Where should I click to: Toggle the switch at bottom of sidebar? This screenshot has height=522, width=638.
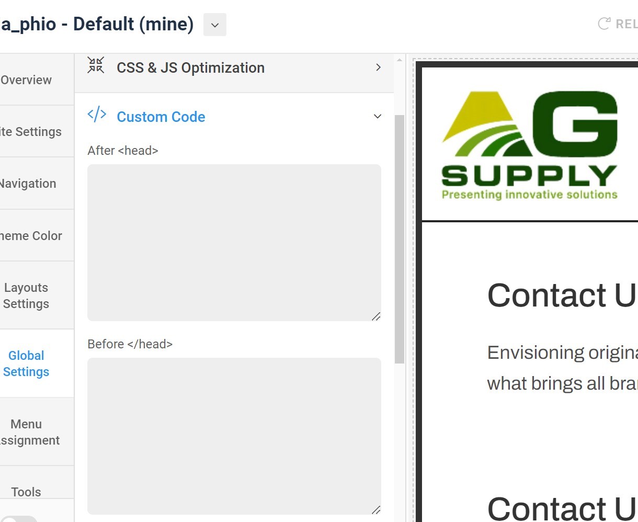point(19,519)
